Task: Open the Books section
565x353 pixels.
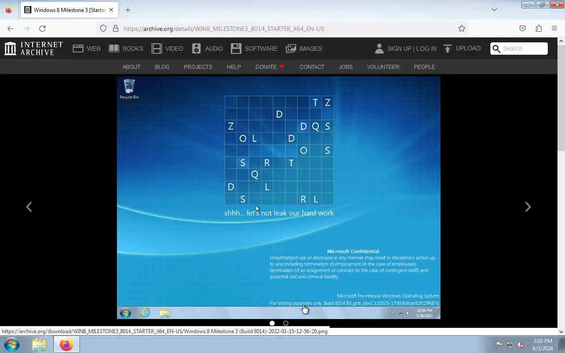Action: pos(126,49)
